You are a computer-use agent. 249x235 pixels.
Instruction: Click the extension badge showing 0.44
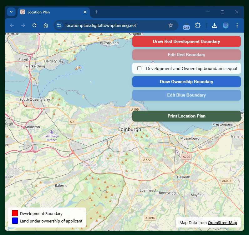(186, 26)
